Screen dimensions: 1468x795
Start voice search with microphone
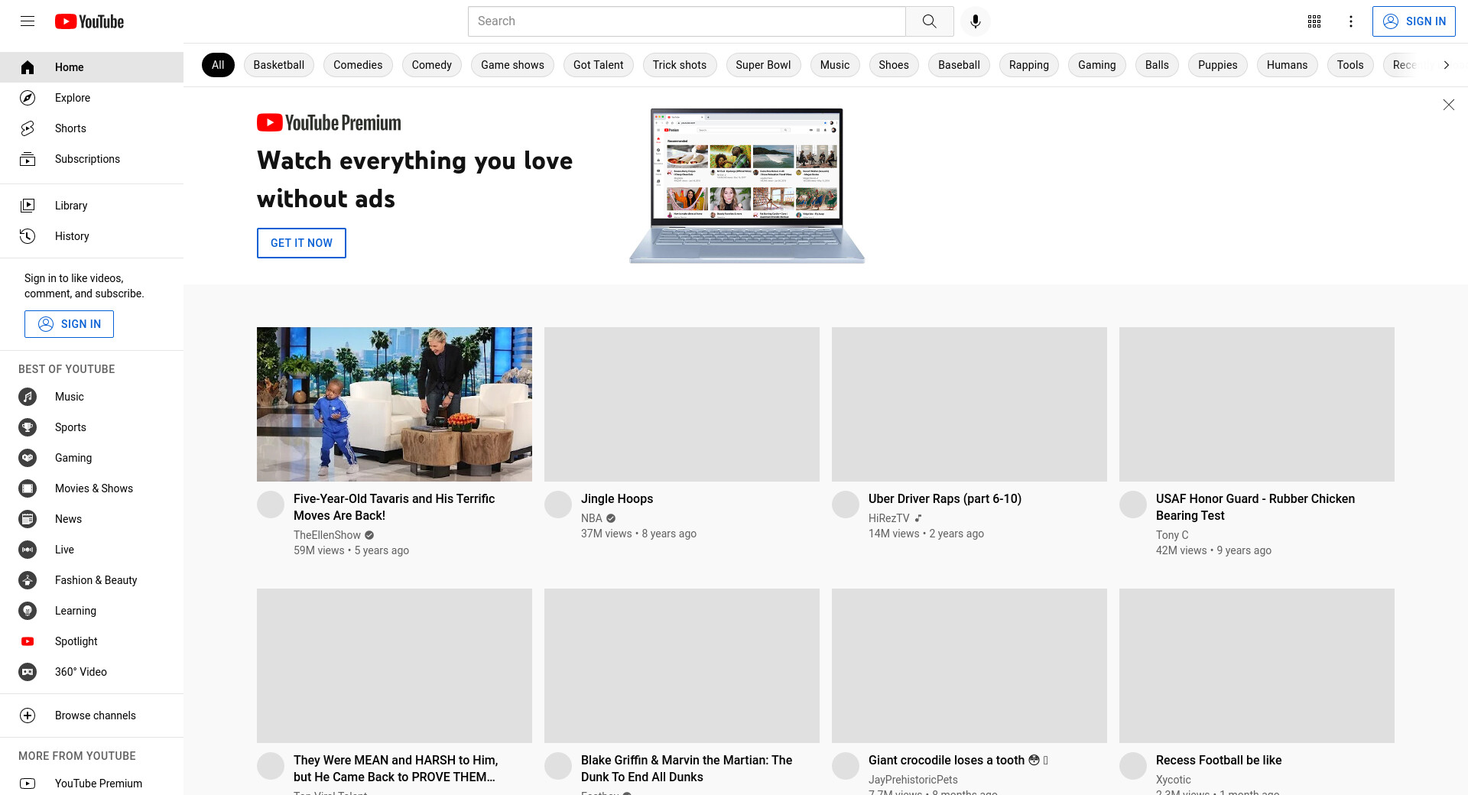click(976, 21)
